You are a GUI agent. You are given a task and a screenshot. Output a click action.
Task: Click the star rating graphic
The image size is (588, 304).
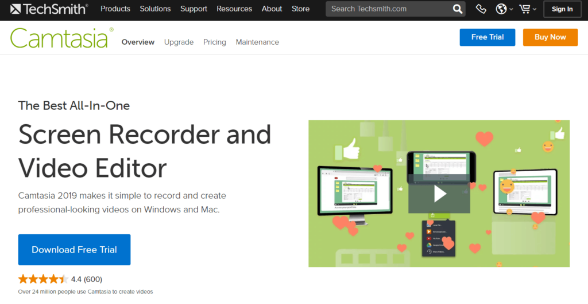pyautogui.click(x=43, y=279)
